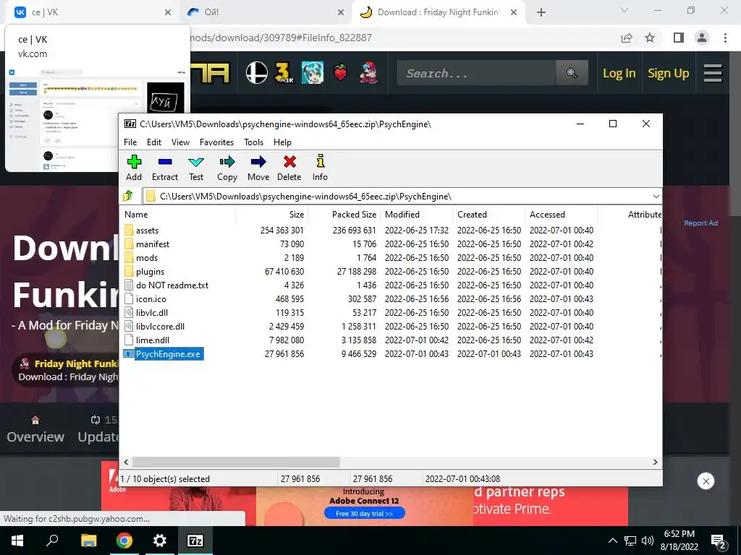Screen dimensions: 741x555
Task: Click the archive path address field
Action: pos(397,197)
